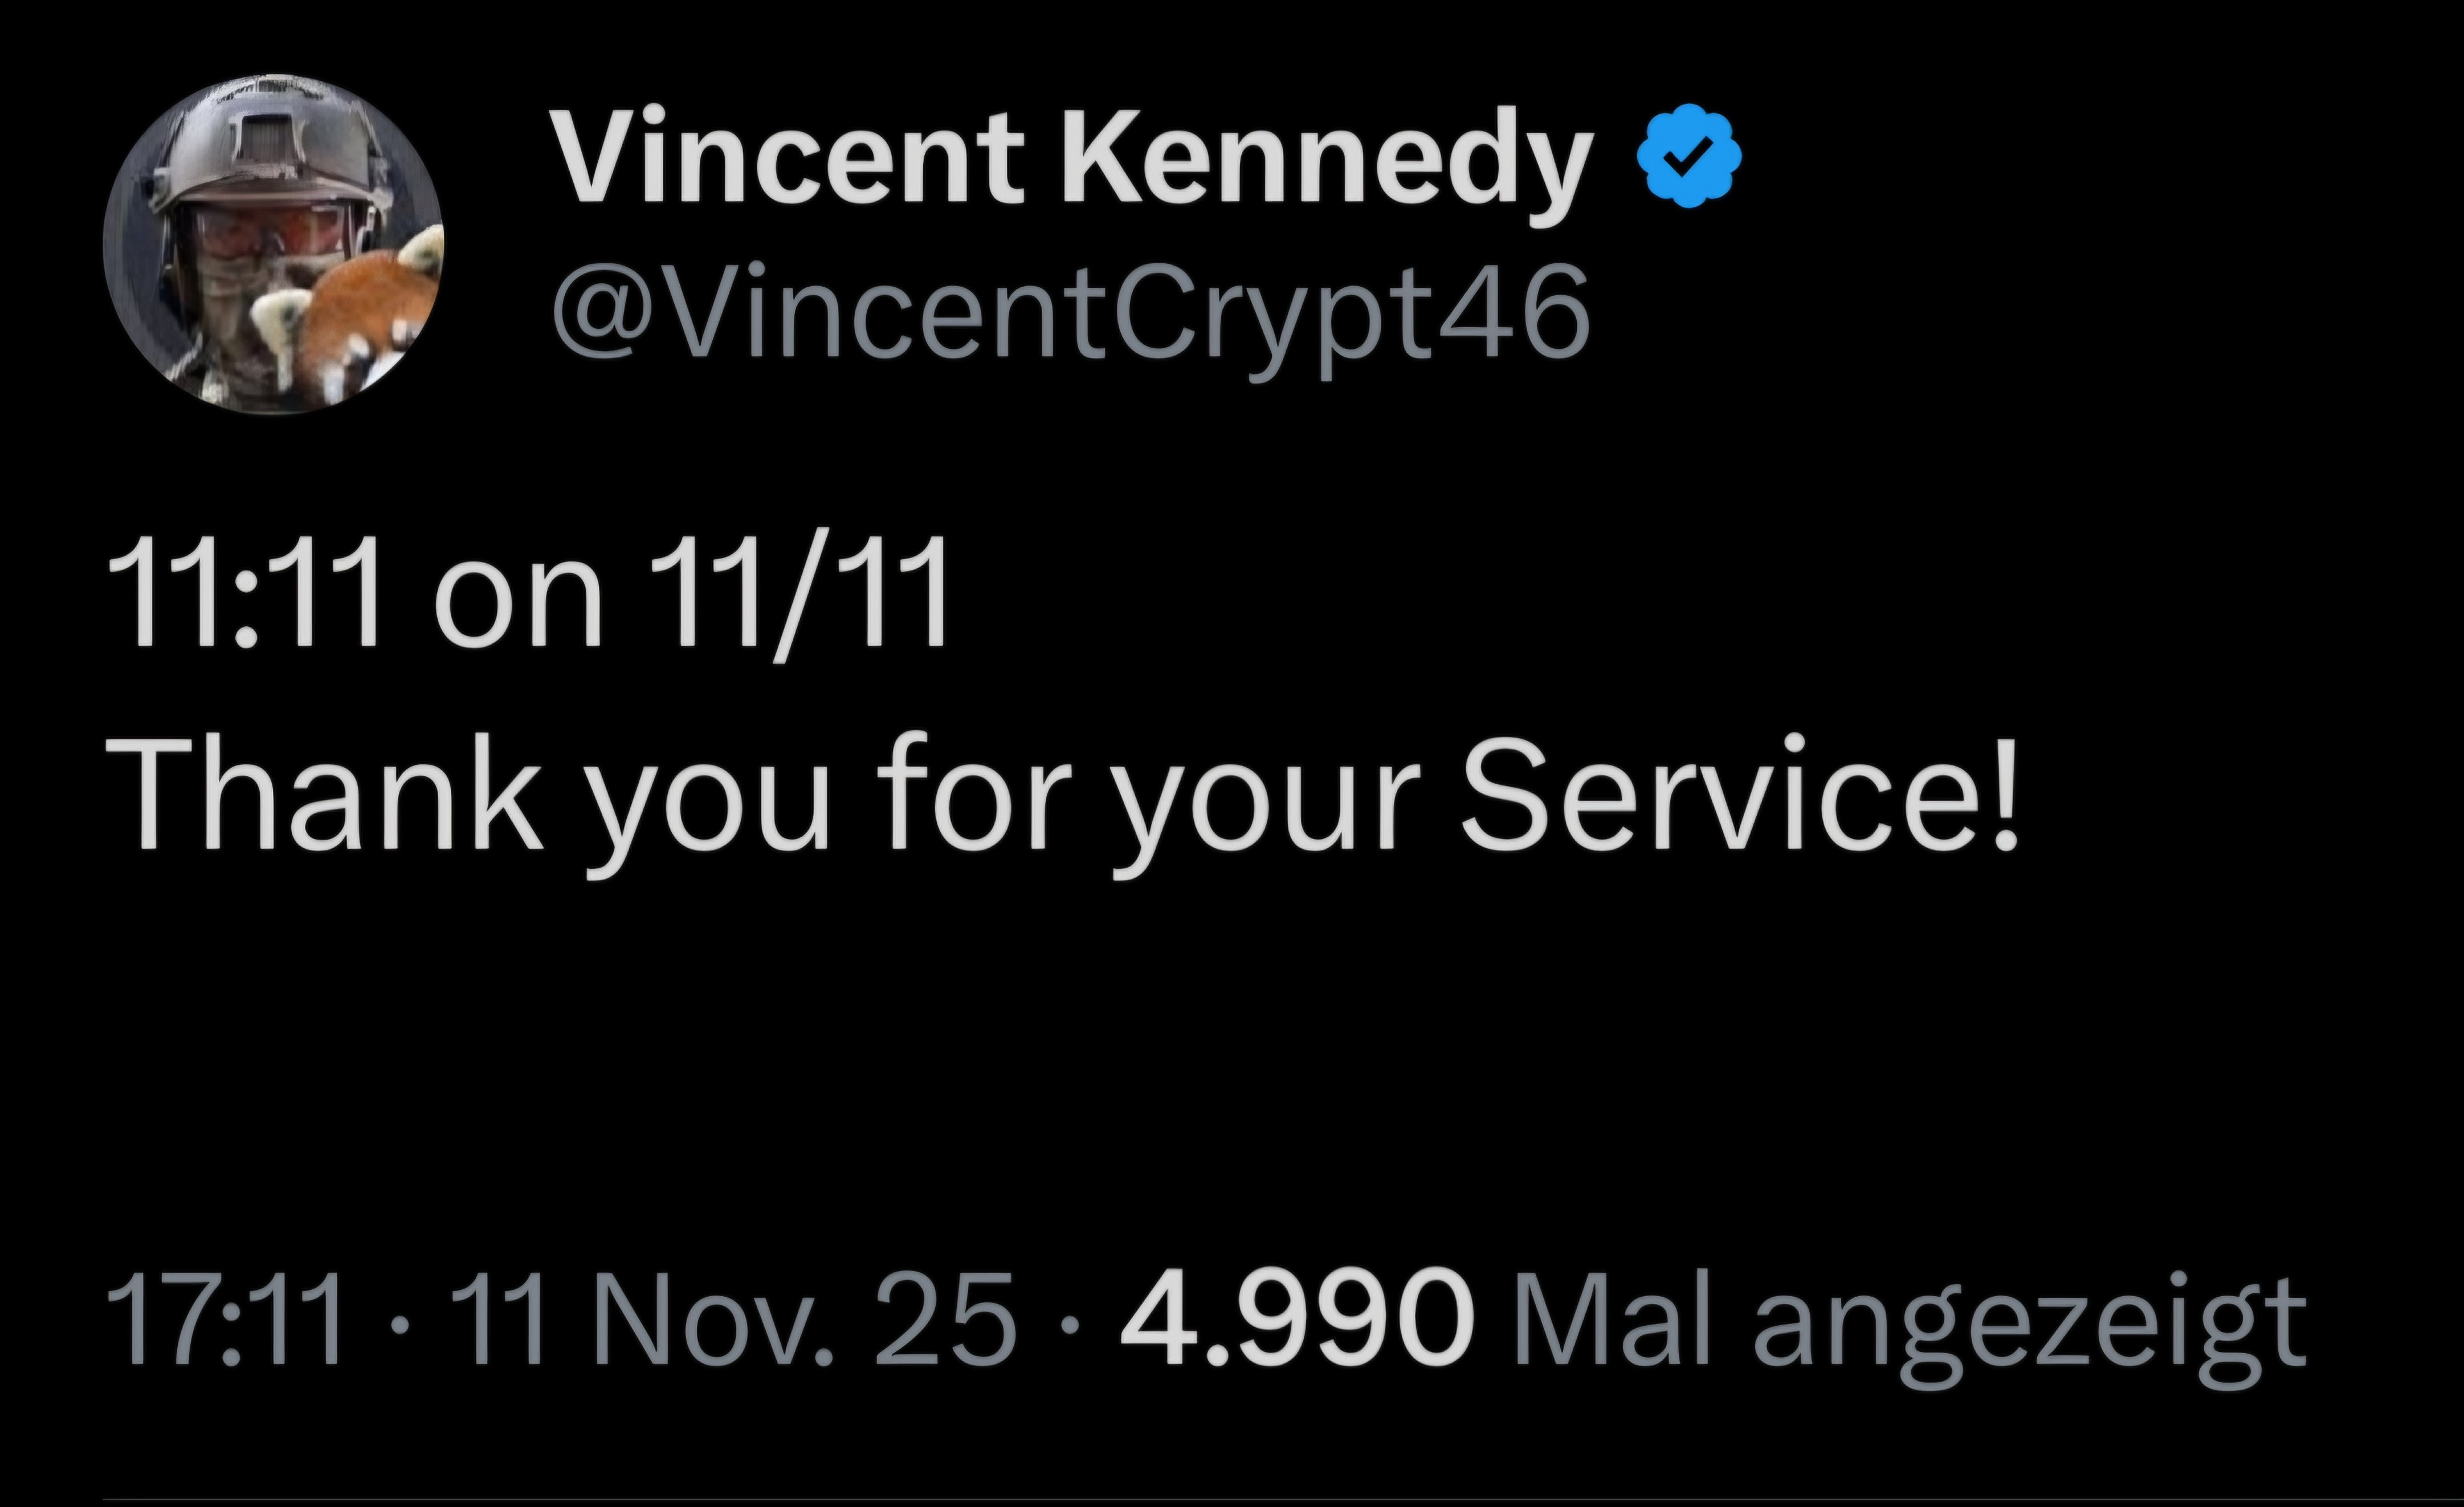Click the soldier's helmet in the avatar
The width and height of the screenshot is (2464, 1507).
270,150
